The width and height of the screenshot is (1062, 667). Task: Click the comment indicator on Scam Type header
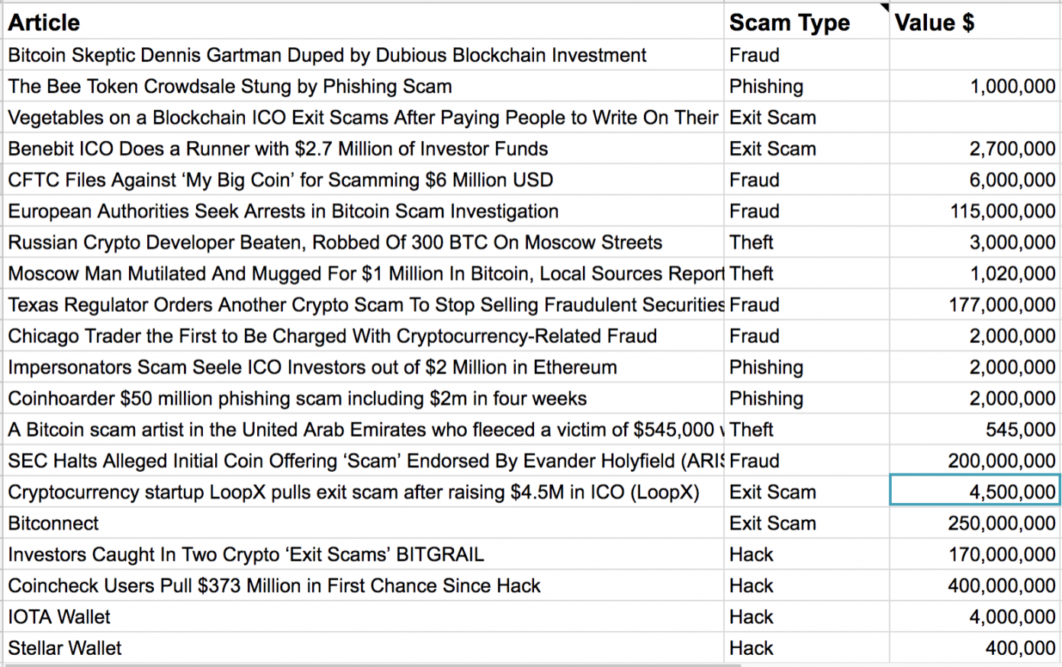[x=885, y=7]
